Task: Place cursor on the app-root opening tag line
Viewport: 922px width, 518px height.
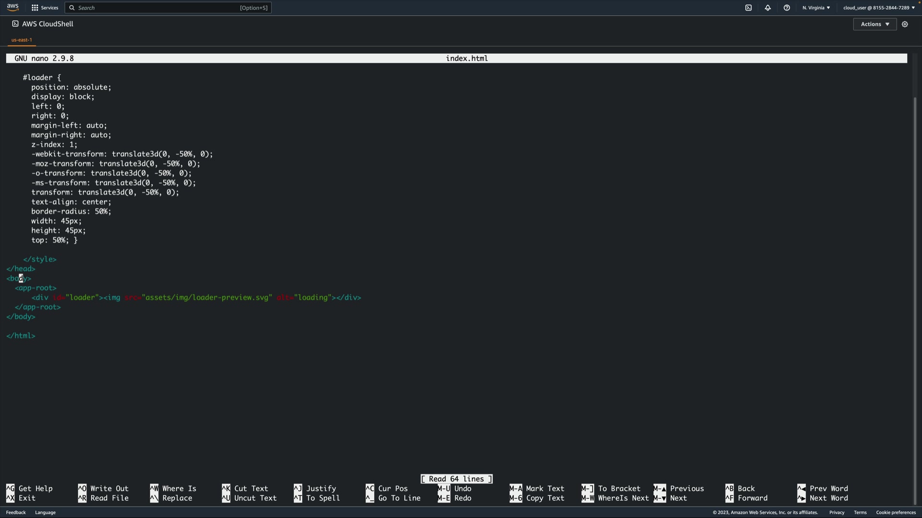Action: [36, 288]
